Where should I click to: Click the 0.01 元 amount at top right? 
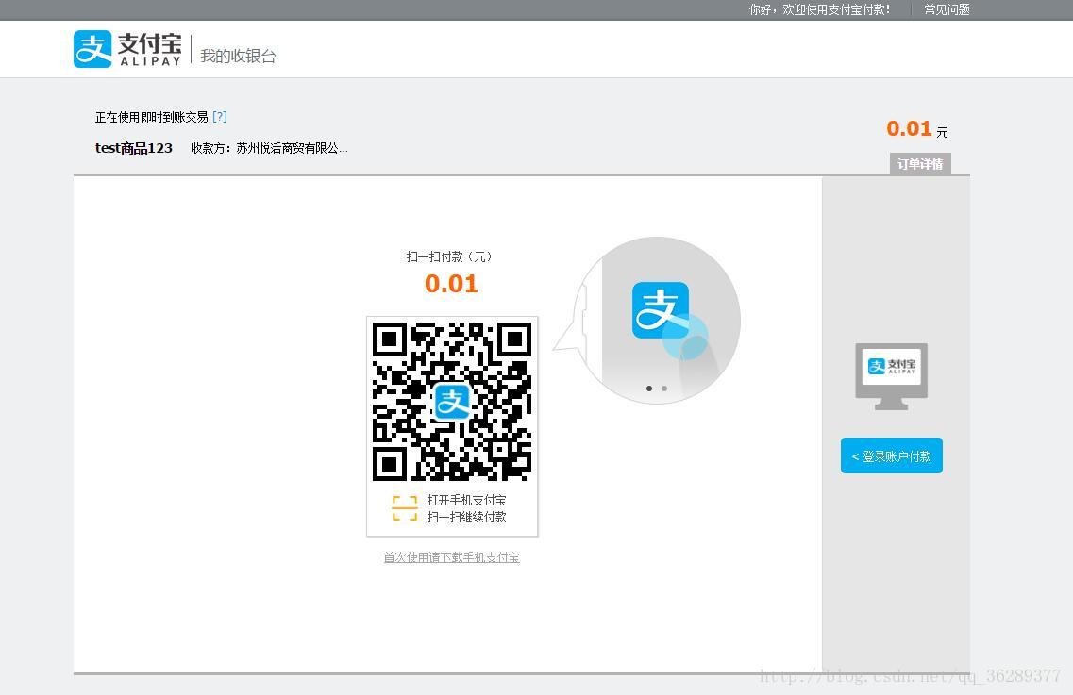point(917,128)
